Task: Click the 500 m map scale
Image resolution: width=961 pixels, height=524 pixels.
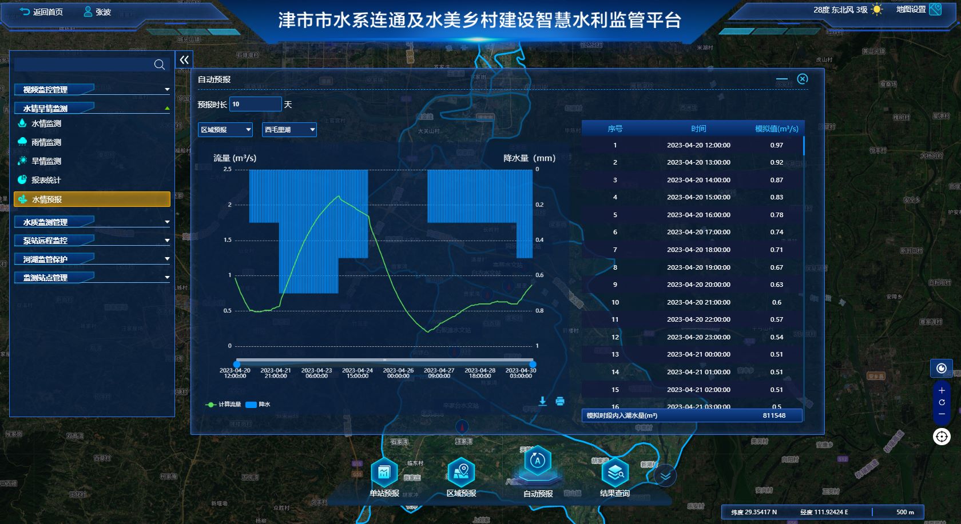Action: click(x=905, y=512)
